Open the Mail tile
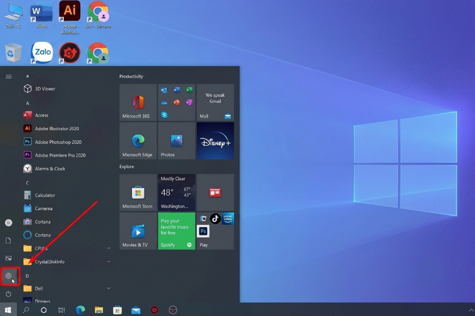475x316 pixels. point(215,103)
